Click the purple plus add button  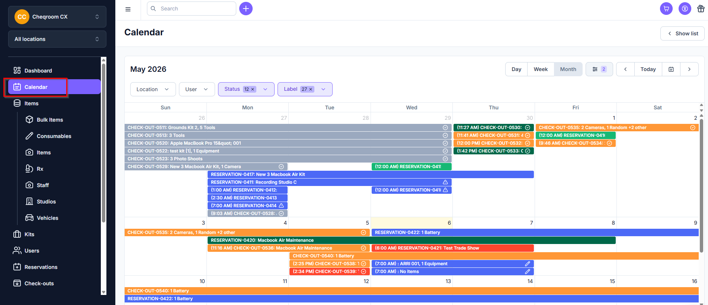click(x=246, y=9)
